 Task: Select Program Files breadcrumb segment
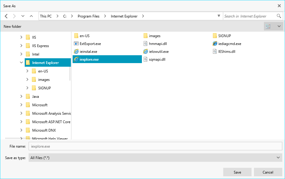[x=89, y=16]
